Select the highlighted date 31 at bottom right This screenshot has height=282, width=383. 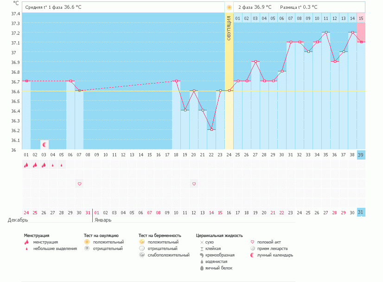point(361,212)
